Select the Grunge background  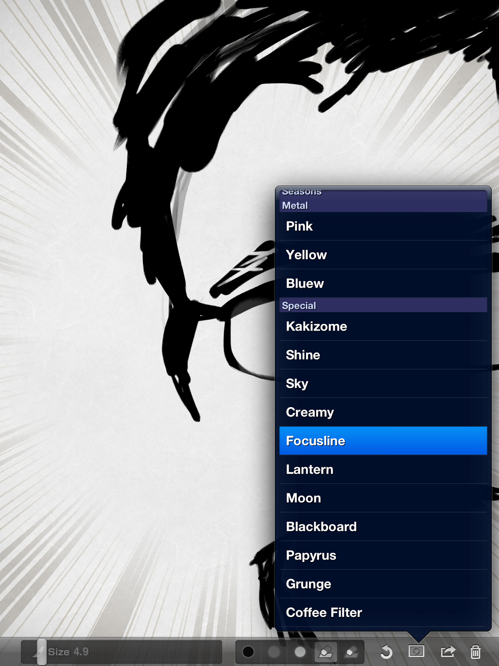(x=383, y=584)
